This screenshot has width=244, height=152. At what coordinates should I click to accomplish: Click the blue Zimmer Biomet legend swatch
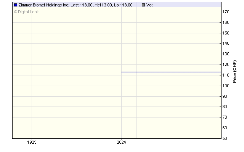coord(16,5)
